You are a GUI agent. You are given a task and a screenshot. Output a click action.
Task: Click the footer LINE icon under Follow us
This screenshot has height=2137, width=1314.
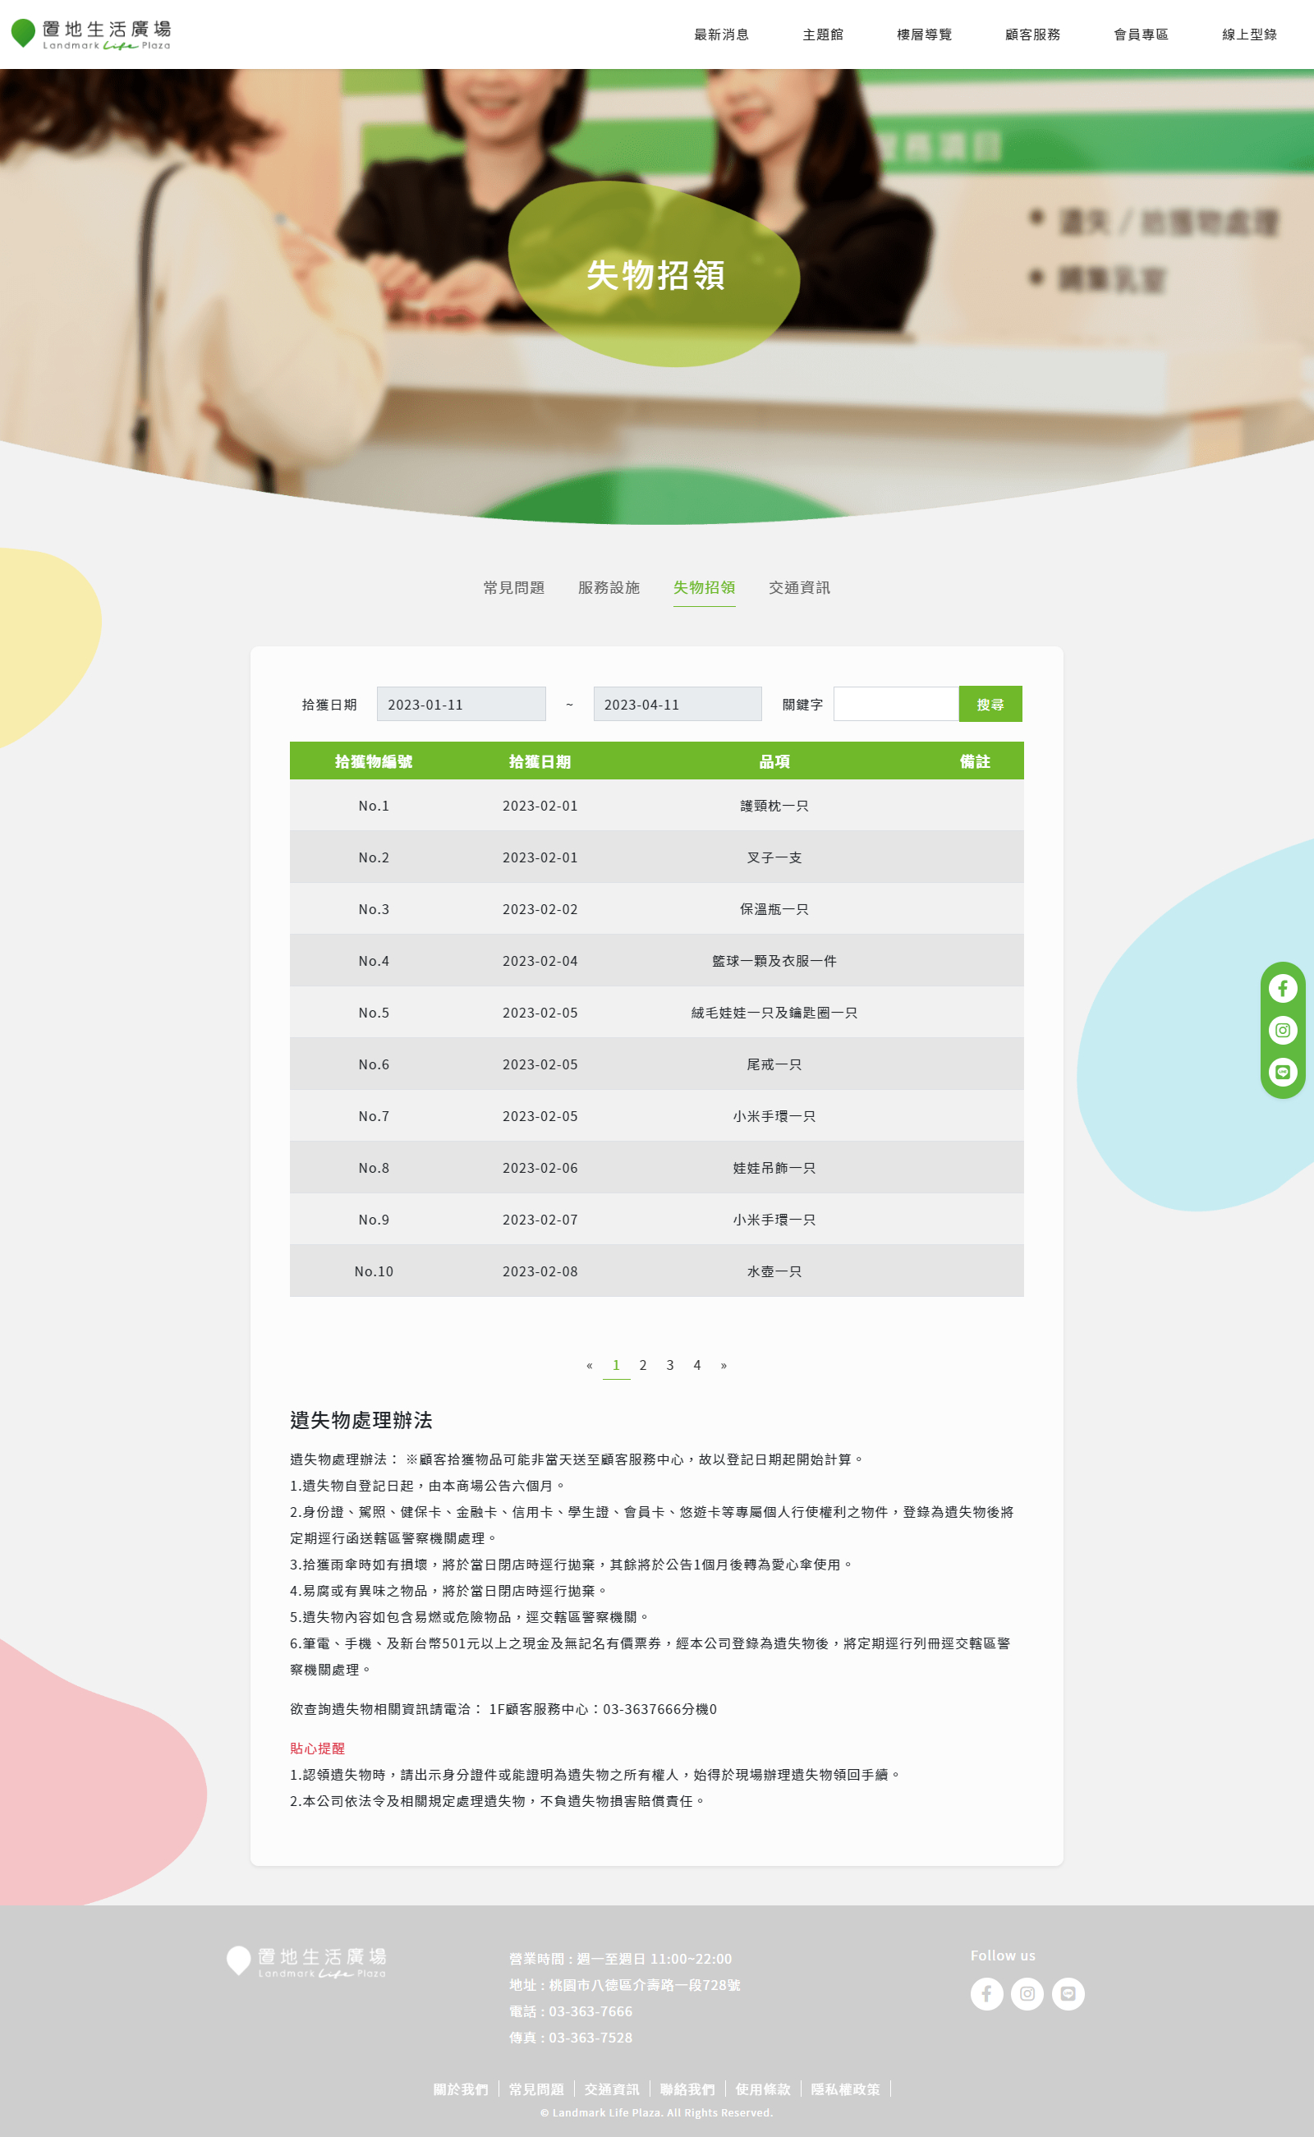click(1067, 1992)
